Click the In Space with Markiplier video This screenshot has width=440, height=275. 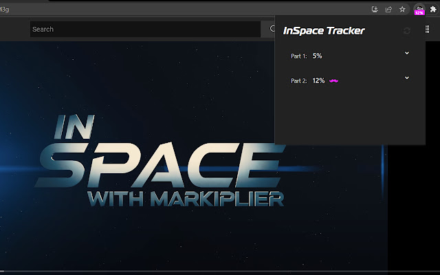pos(194,156)
